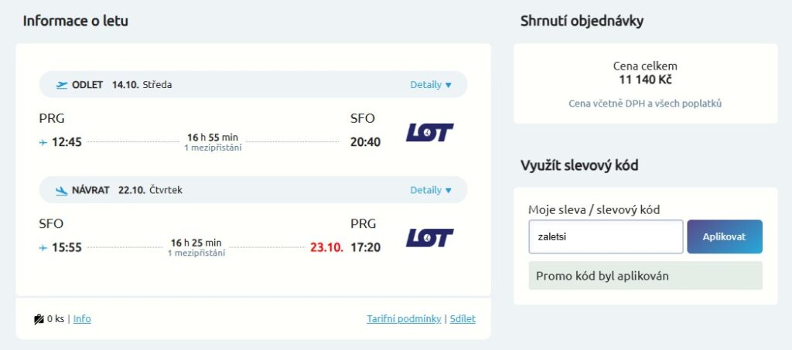Open the Info link about baggage
The image size is (792, 350).
point(82,319)
